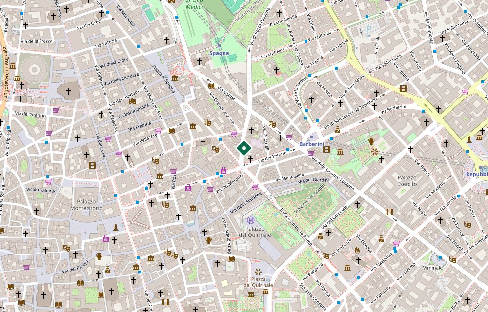488x312 pixels.
Task: Click the church cross beside Via Sallustiana top right
Action: (442, 39)
